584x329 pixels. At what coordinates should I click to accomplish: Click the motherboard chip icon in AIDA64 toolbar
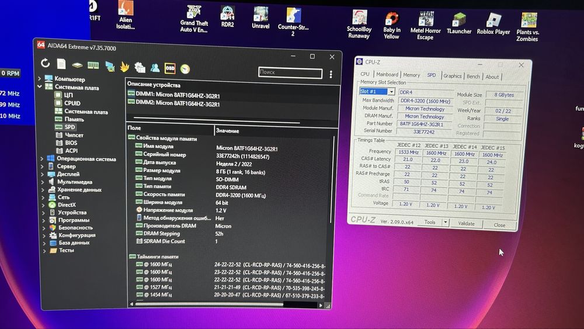pyautogui.click(x=77, y=65)
